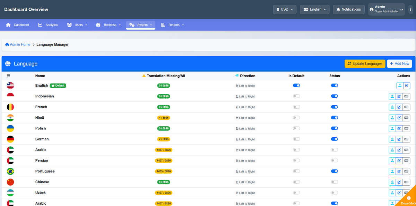The image size is (416, 206).
Task: Click the upload icon for German row
Action: 392,139
